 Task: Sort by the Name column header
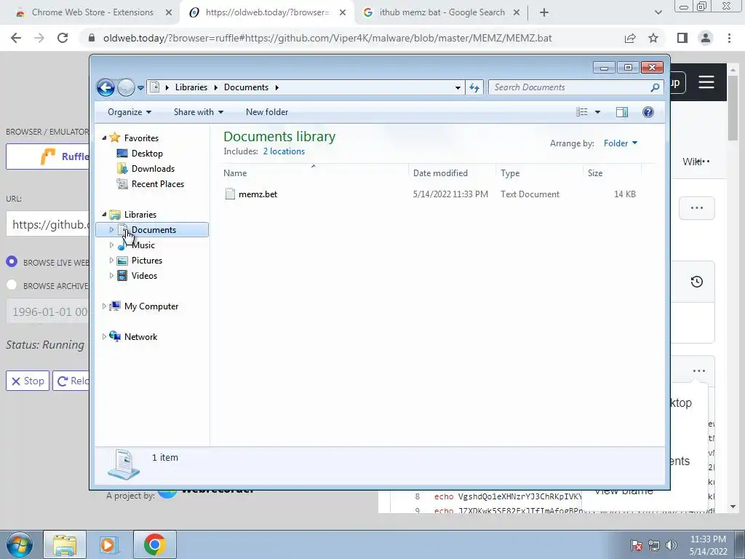pos(314,173)
